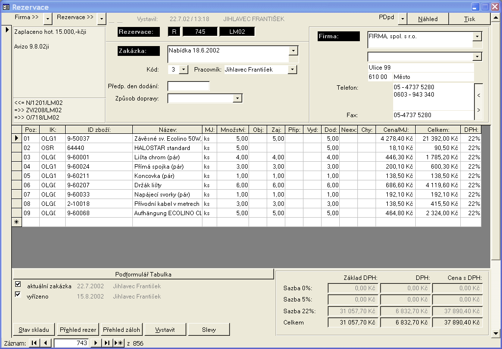
Task: Click the Náhled preview button
Action: coord(427,19)
